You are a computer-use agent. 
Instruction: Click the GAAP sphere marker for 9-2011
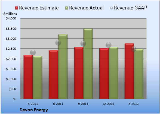tap(83, 43)
